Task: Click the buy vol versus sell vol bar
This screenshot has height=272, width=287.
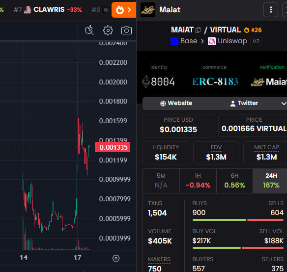Action: click(x=238, y=248)
